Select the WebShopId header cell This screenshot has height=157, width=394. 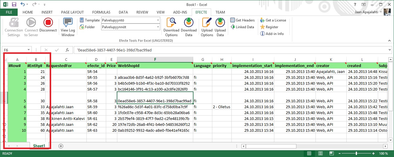coord(155,66)
